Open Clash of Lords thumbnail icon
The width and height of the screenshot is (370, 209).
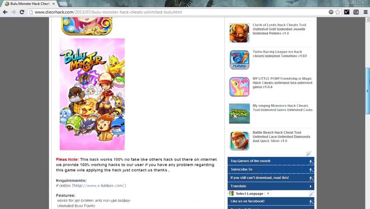pyautogui.click(x=239, y=33)
